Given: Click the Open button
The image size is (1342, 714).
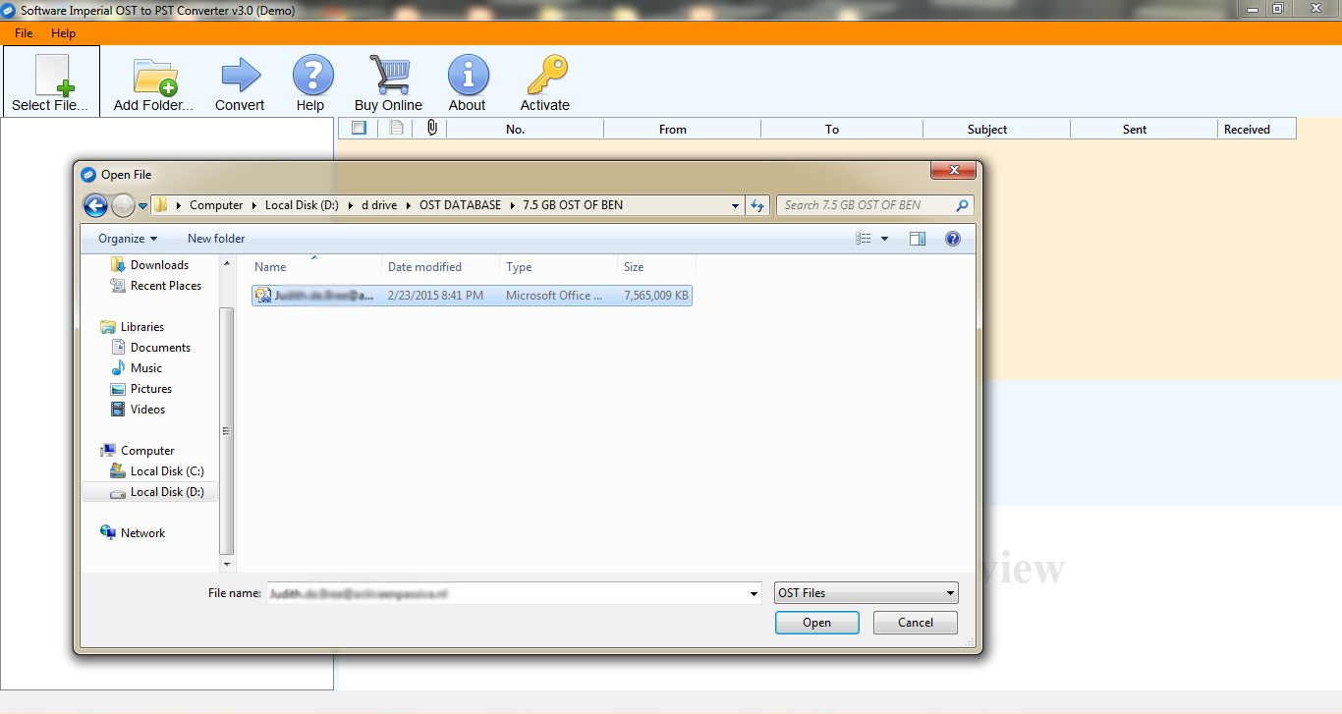Looking at the screenshot, I should [816, 623].
